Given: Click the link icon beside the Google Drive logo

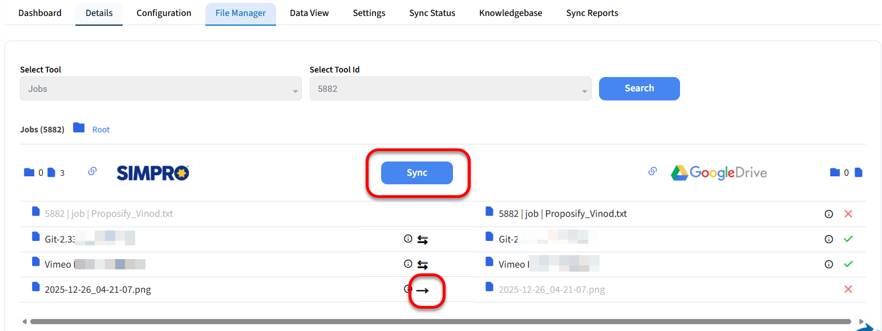Looking at the screenshot, I should [x=653, y=171].
